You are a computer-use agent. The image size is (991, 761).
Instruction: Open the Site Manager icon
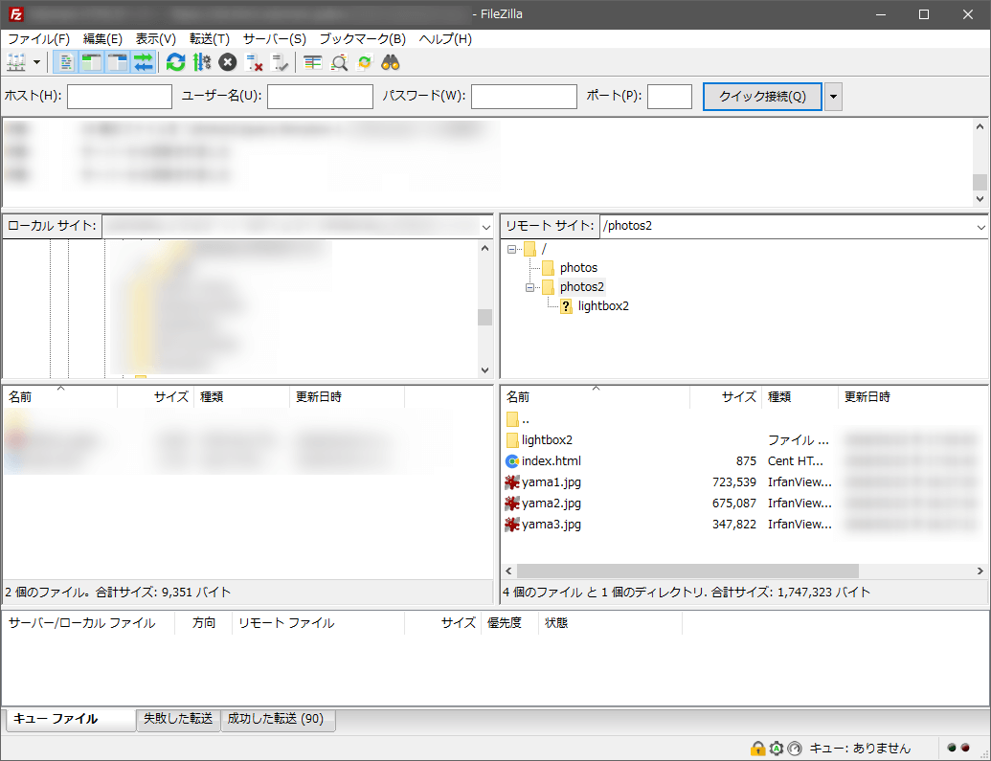(16, 63)
